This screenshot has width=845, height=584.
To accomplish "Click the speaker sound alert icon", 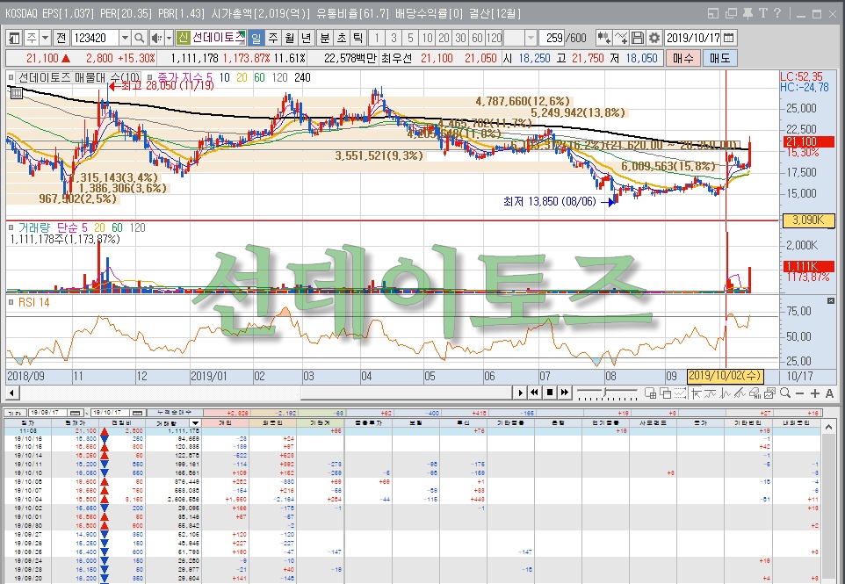I will tap(156, 38).
